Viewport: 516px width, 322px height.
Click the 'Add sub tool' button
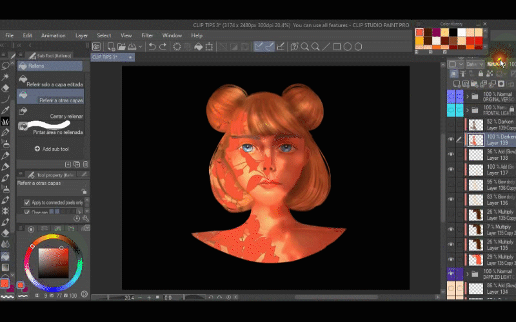coord(50,149)
